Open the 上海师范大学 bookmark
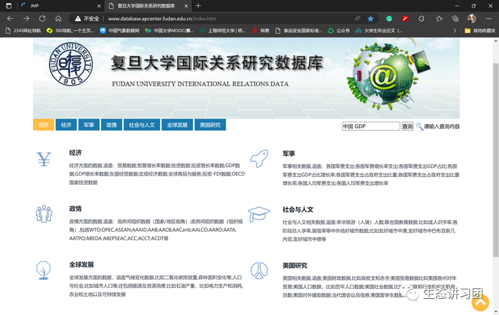Image resolution: width=499 pixels, height=315 pixels. click(x=223, y=31)
